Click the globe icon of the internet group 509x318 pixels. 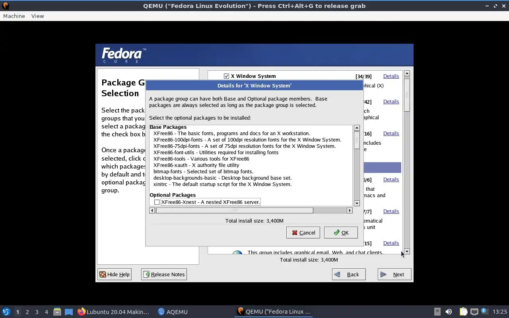point(237,253)
